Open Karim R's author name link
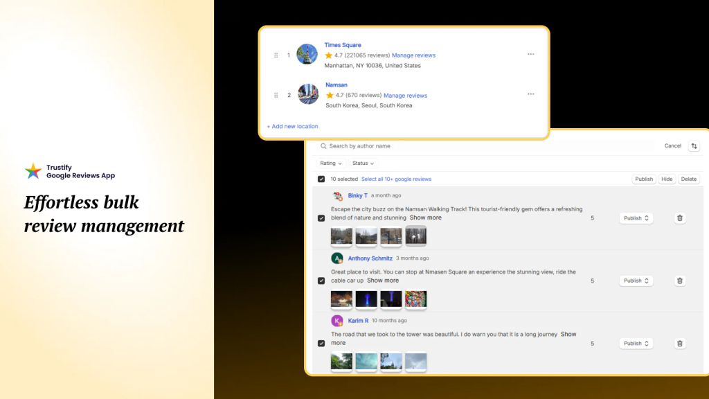709x399 pixels. coord(358,321)
